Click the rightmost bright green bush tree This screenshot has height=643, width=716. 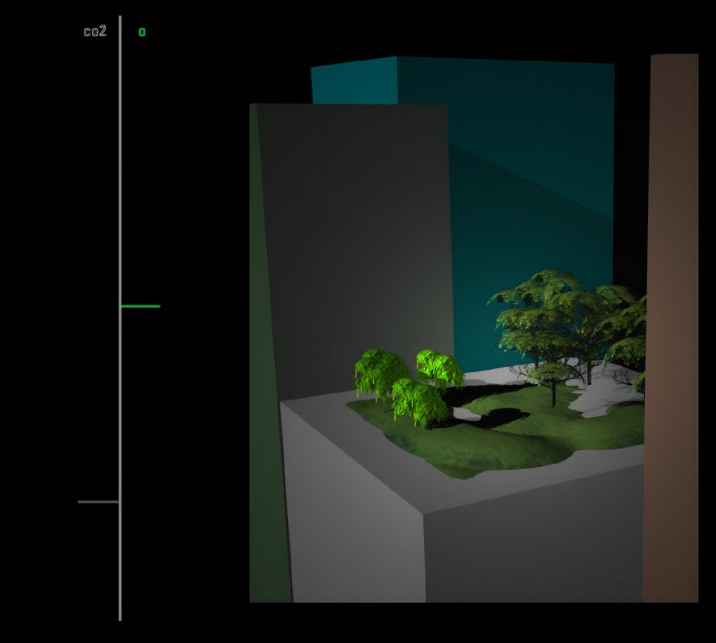(x=440, y=368)
